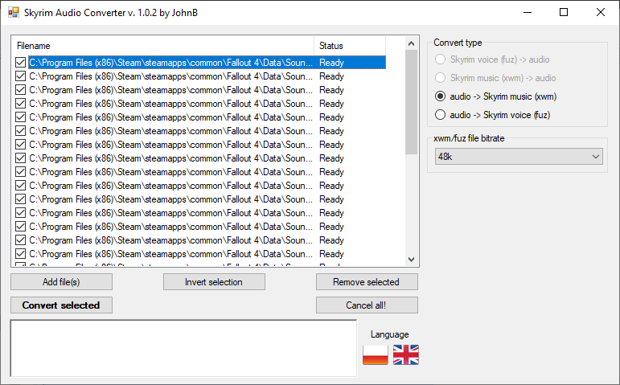This screenshot has width=620, height=385.
Task: Open the xwm/fuz file bitrate dropdown
Action: pyautogui.click(x=519, y=157)
